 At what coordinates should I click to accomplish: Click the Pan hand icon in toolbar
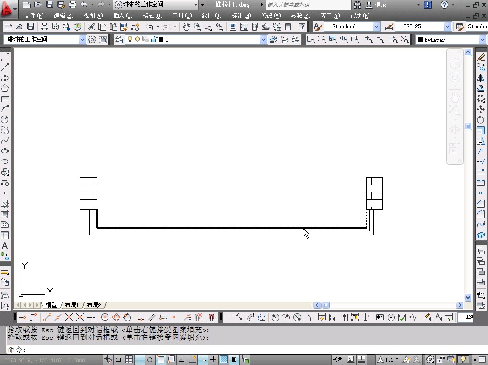click(186, 27)
